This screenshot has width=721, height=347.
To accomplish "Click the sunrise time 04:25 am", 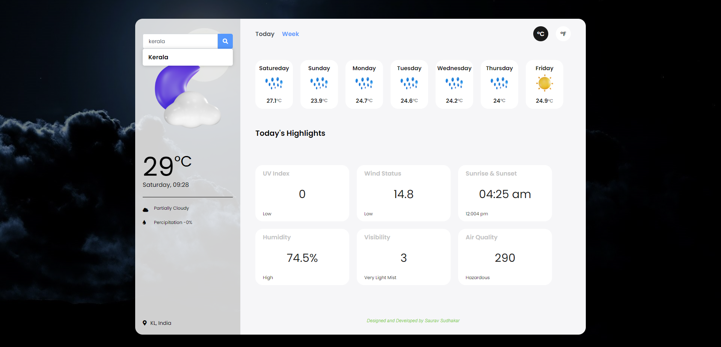I will (505, 194).
